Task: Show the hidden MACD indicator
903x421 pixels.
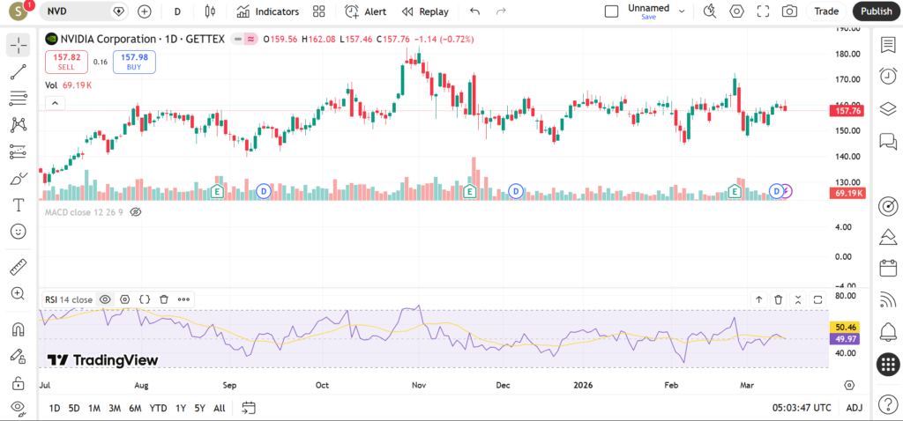Action: pyautogui.click(x=136, y=212)
